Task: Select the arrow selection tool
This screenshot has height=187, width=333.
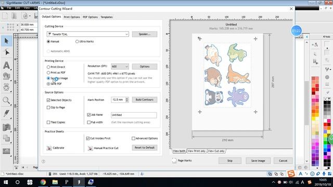Action: click(x=6, y=41)
